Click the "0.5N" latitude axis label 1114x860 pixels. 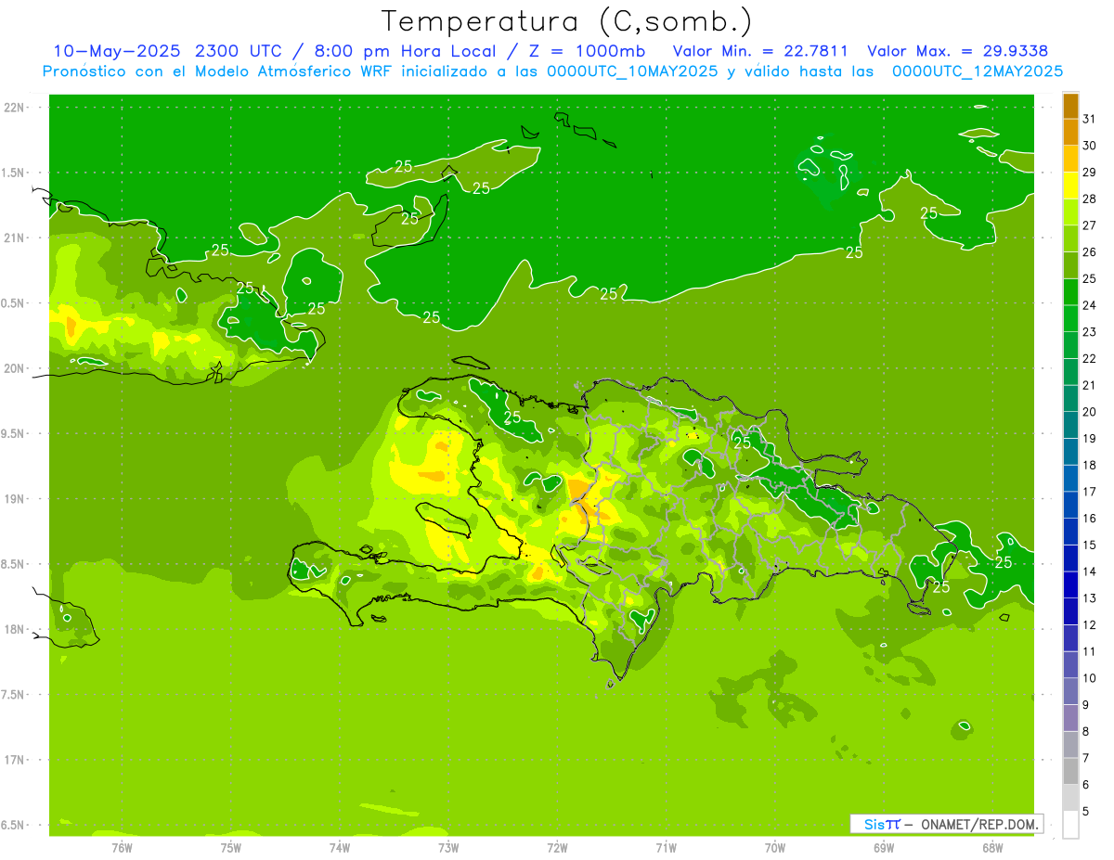tap(14, 303)
